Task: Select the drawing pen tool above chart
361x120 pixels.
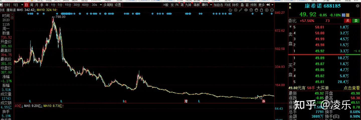Action: tap(241, 10)
